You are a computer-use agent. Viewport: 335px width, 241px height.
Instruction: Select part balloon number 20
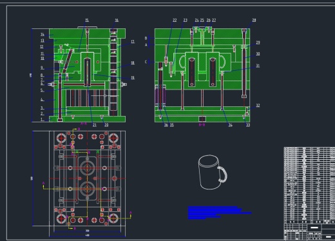point(106,125)
